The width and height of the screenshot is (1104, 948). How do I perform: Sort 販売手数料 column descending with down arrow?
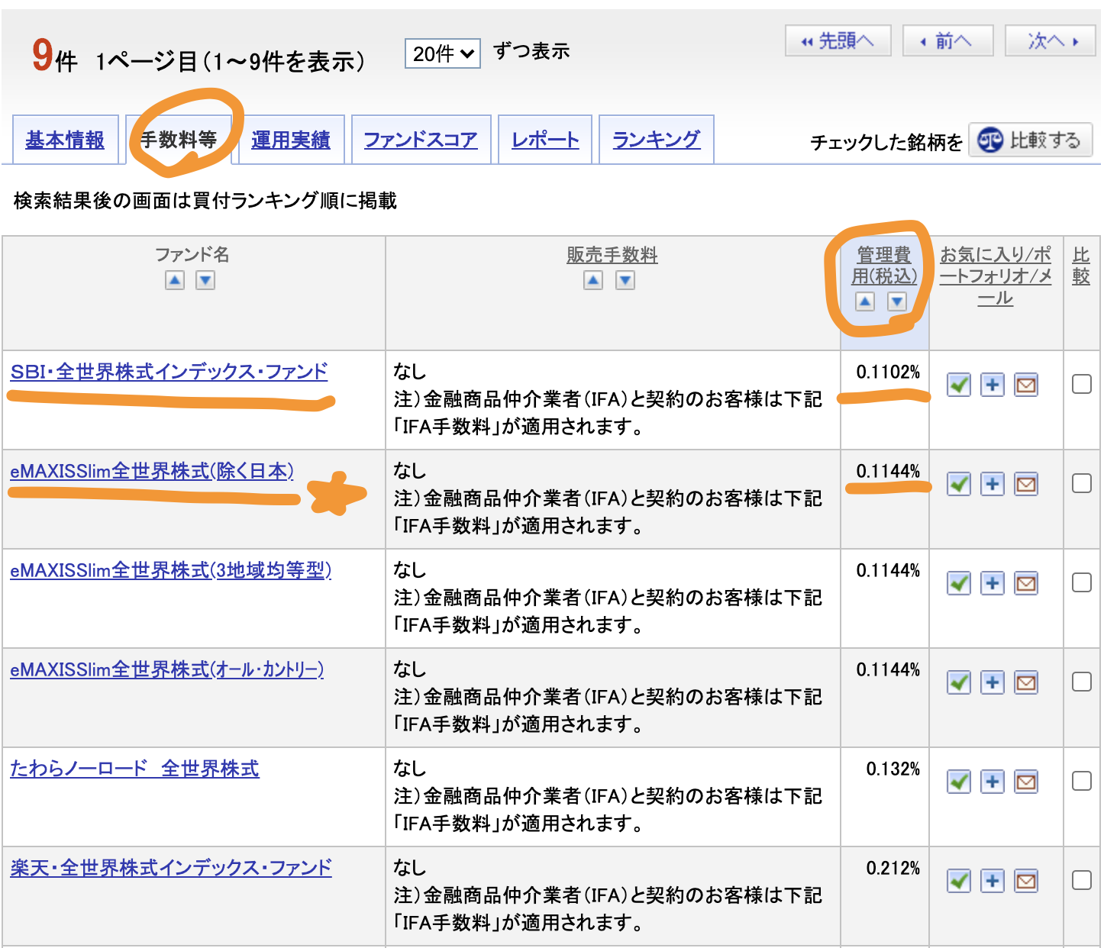625,280
